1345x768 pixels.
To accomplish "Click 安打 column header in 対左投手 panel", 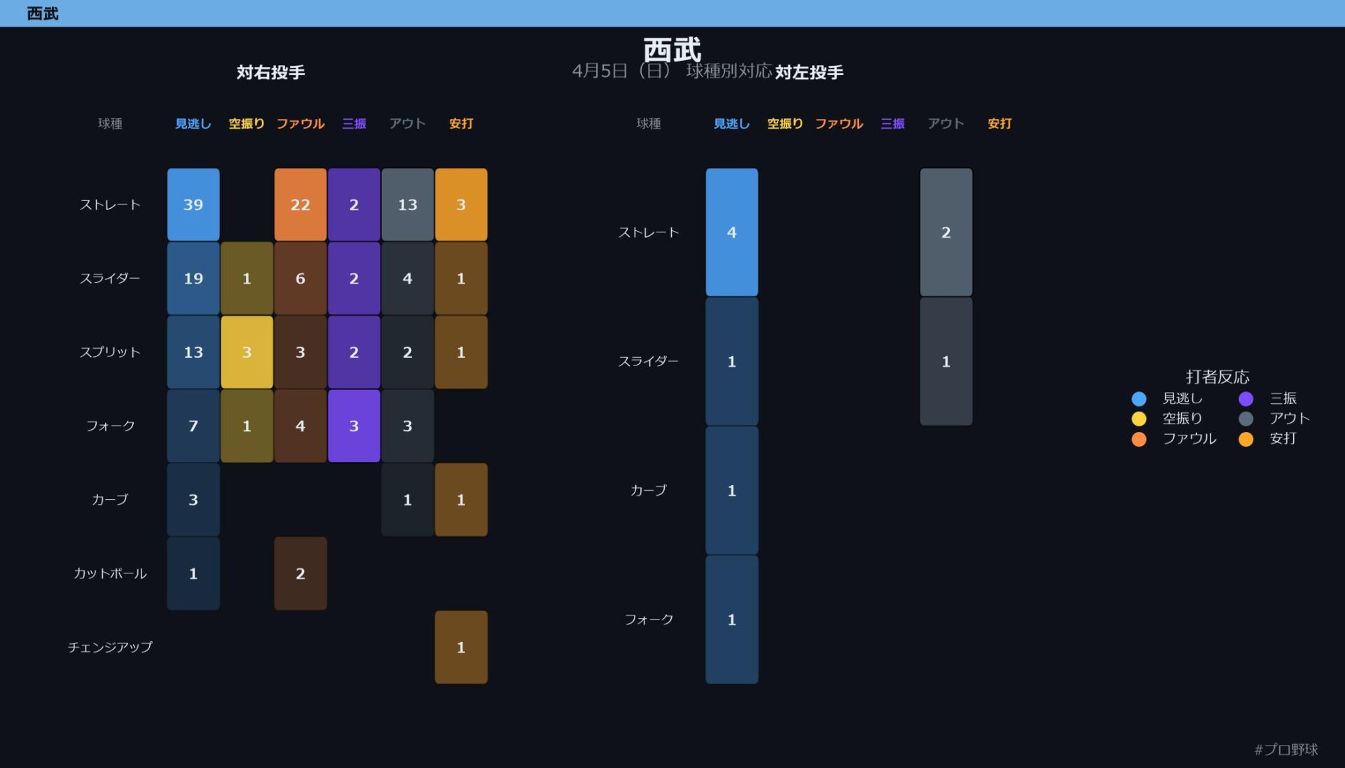I will coord(1000,123).
